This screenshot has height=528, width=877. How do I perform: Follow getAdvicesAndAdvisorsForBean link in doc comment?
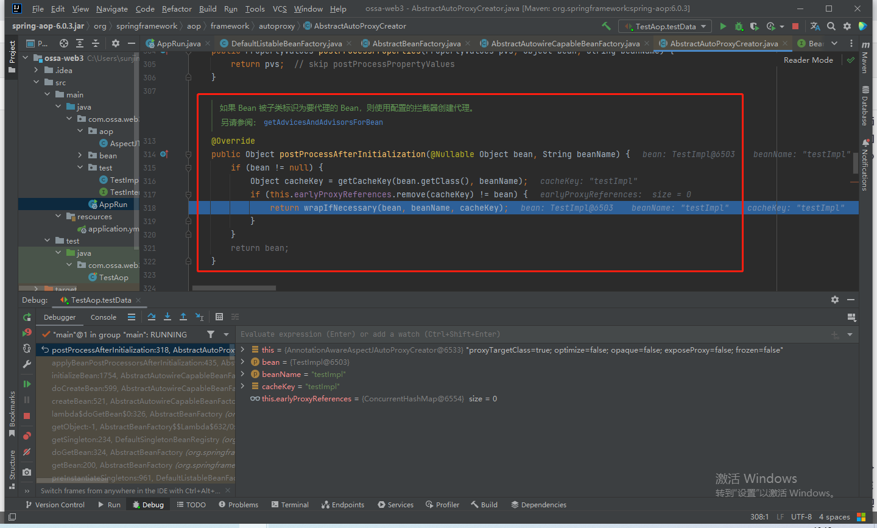point(323,122)
